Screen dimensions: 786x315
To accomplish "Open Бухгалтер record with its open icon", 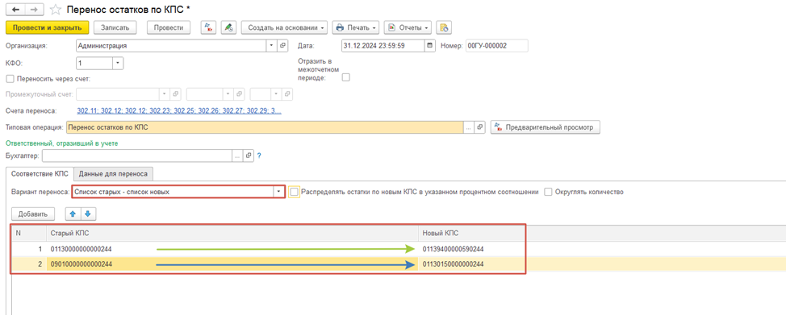I will 249,155.
